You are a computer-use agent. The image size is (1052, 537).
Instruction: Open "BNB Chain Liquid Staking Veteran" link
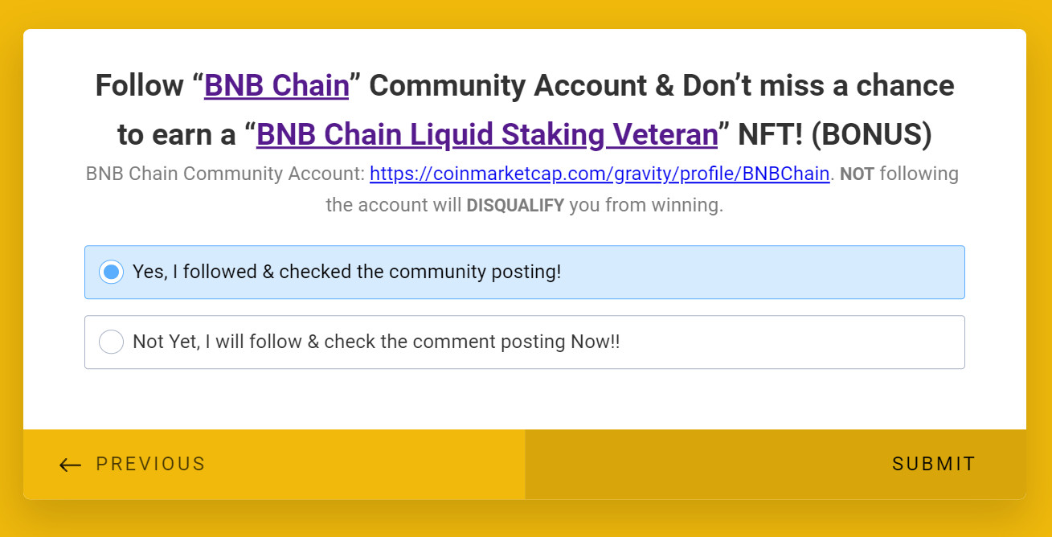click(486, 134)
